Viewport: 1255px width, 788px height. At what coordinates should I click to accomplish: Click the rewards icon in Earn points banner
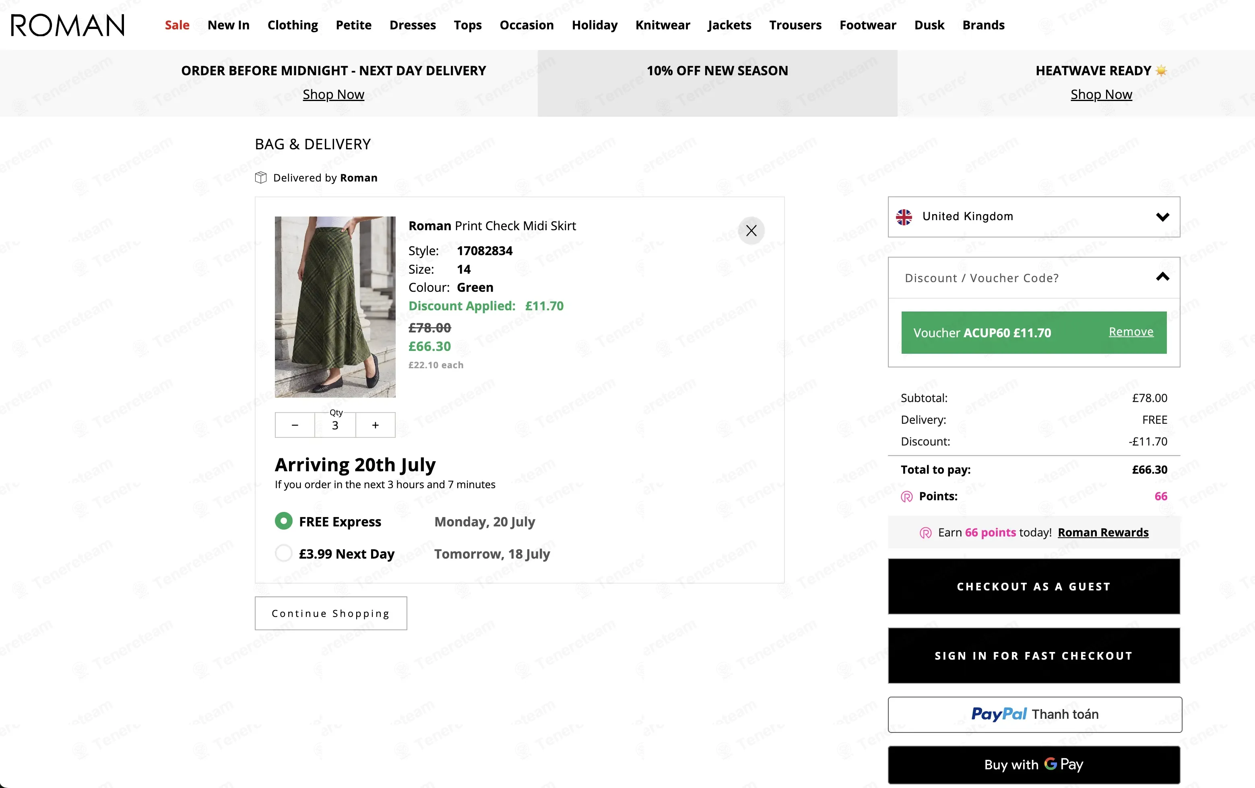(926, 532)
